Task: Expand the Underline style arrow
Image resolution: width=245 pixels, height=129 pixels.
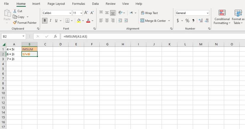Action: [x=61, y=20]
